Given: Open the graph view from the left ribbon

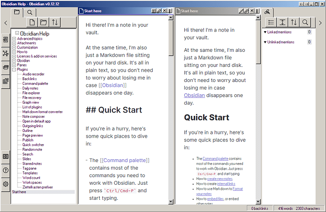Looking at the screenshot, I should click(5, 53).
